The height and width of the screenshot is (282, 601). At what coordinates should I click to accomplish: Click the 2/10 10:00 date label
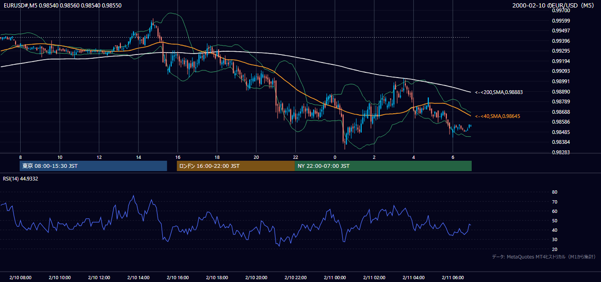[x=60, y=277]
